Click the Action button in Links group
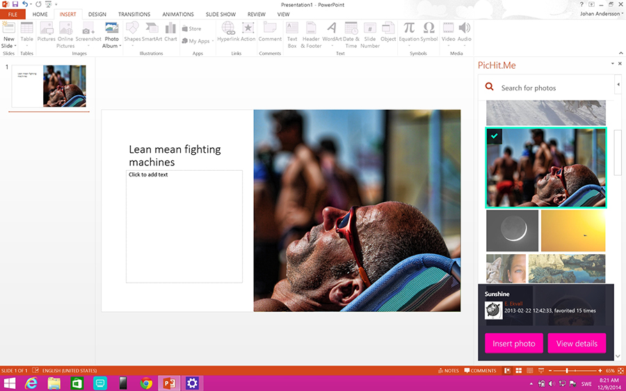 coord(248,32)
